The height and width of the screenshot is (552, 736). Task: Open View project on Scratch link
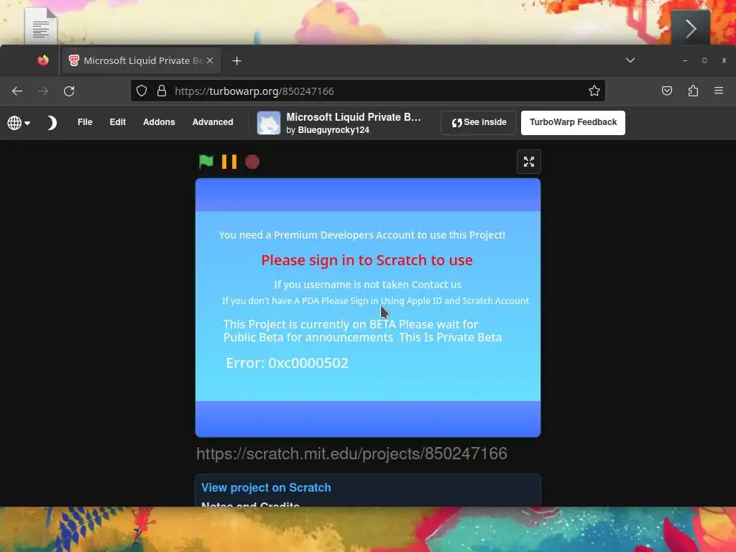point(266,488)
